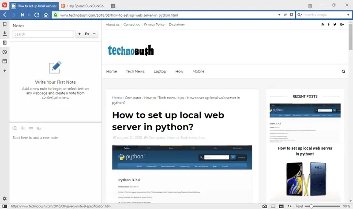The image size is (353, 209).
Task: Capture page with status bar camera
Action: [265, 206]
